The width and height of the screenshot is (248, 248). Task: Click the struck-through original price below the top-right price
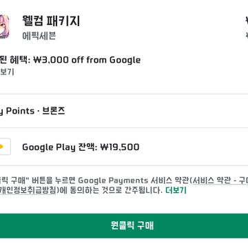pos(247,36)
